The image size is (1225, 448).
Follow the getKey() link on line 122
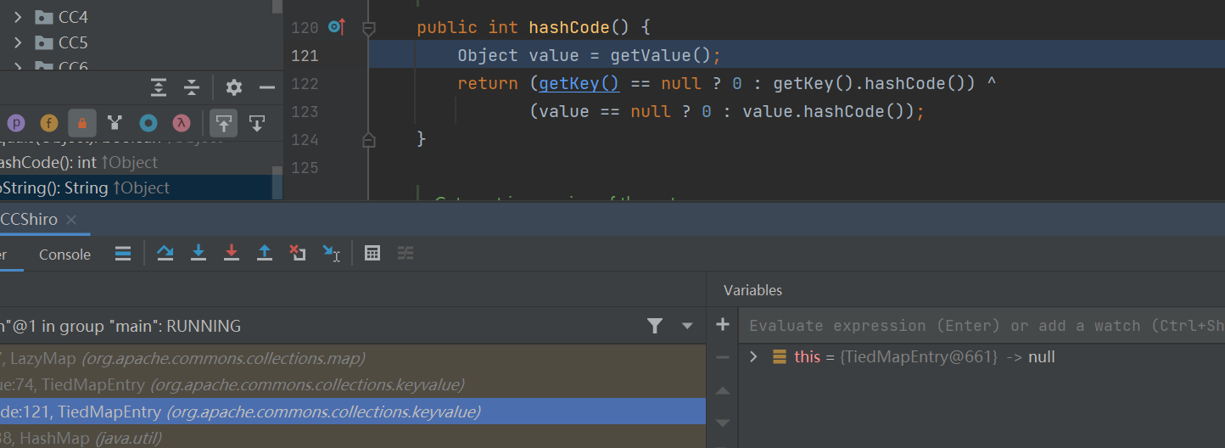579,83
